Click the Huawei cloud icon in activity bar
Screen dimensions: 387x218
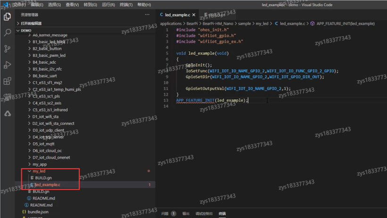click(x=7, y=113)
